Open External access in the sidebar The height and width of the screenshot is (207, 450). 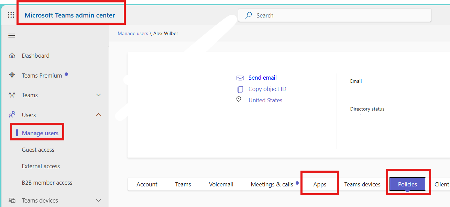(41, 166)
